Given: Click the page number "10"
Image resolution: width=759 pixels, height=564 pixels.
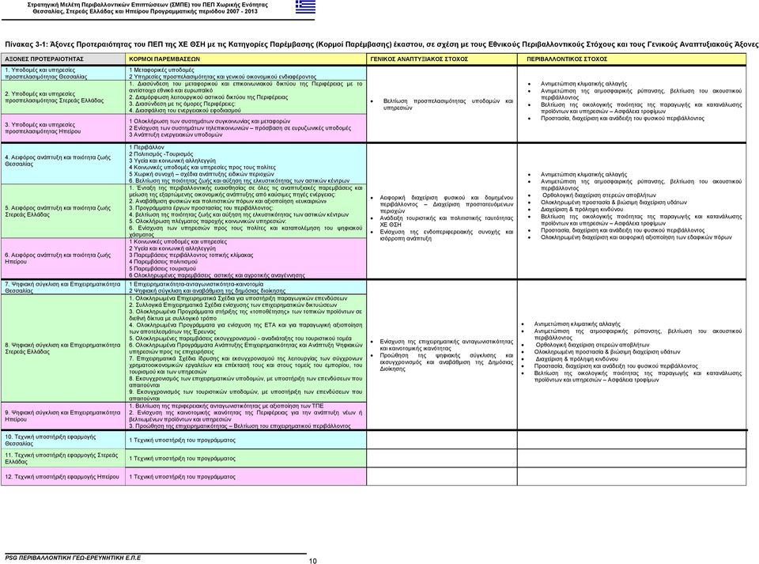Looking at the screenshot, I should pyautogui.click(x=313, y=561).
